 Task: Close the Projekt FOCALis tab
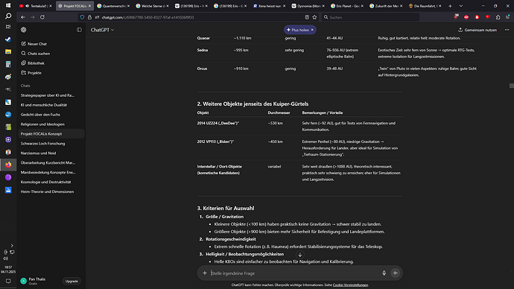[89, 6]
